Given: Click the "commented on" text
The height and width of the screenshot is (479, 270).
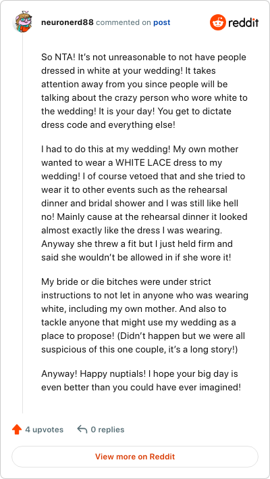Looking at the screenshot, I should point(124,22).
